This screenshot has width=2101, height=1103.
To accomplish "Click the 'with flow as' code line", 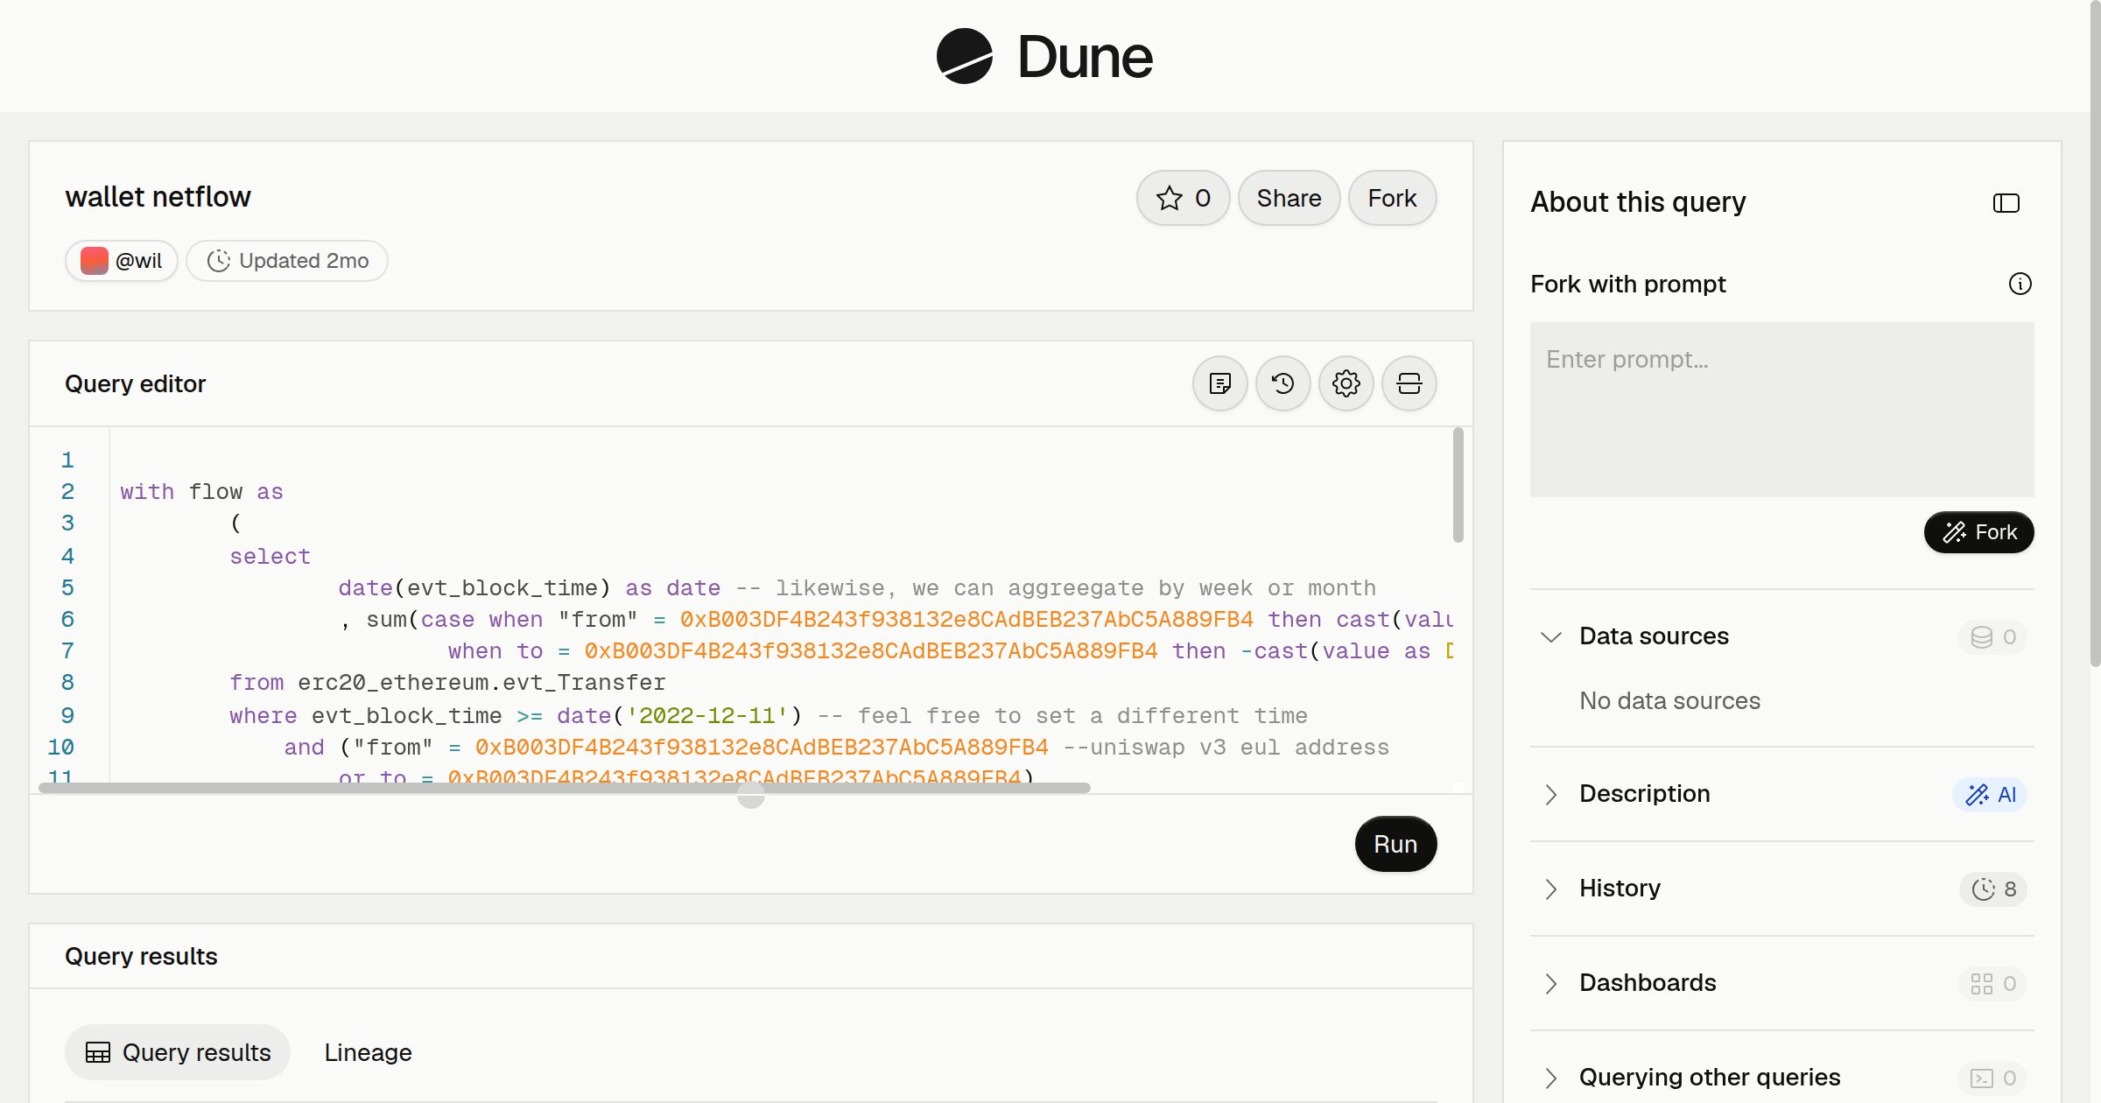I will point(201,491).
